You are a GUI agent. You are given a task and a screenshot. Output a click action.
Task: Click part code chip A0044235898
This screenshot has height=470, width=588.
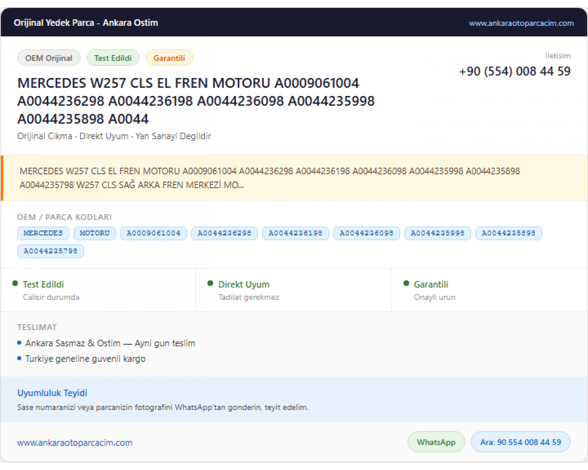click(x=508, y=233)
